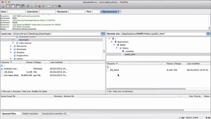The height and width of the screenshot is (119, 211).
Task: Collapse the remote root / node
Action: pyautogui.click(x=109, y=39)
